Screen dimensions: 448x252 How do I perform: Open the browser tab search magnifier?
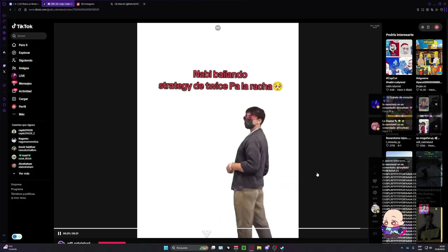coord(429,4)
